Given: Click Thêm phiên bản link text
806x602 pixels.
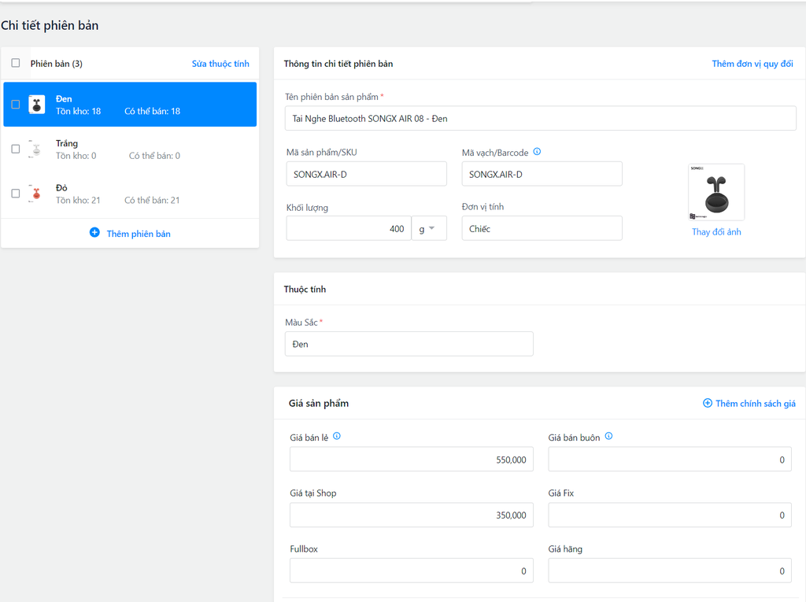Looking at the screenshot, I should 139,234.
